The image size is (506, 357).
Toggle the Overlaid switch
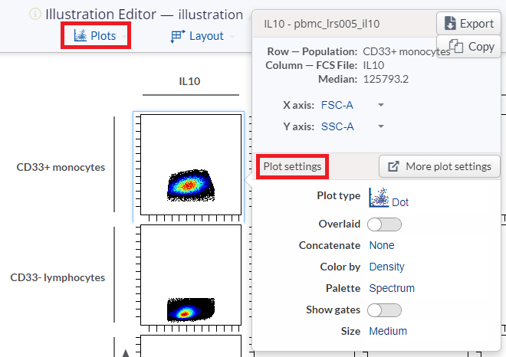pyautogui.click(x=384, y=224)
